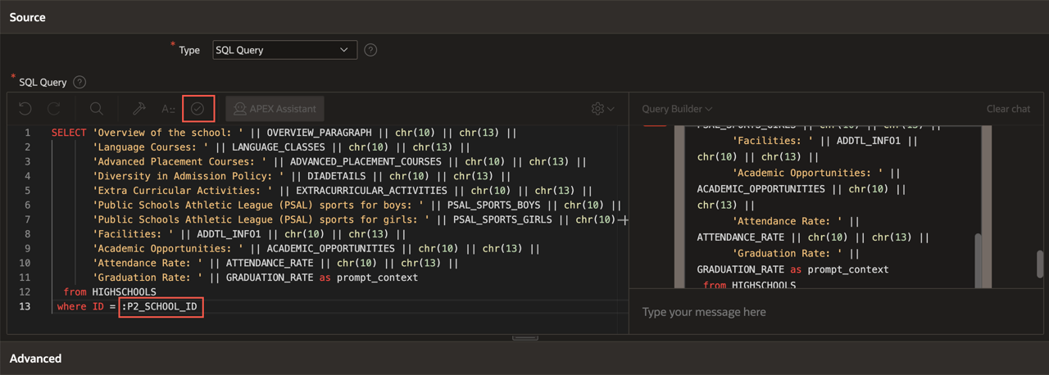Click :P2_SCHOOL_ID in line 13
This screenshot has width=1049, height=375.
pos(161,306)
